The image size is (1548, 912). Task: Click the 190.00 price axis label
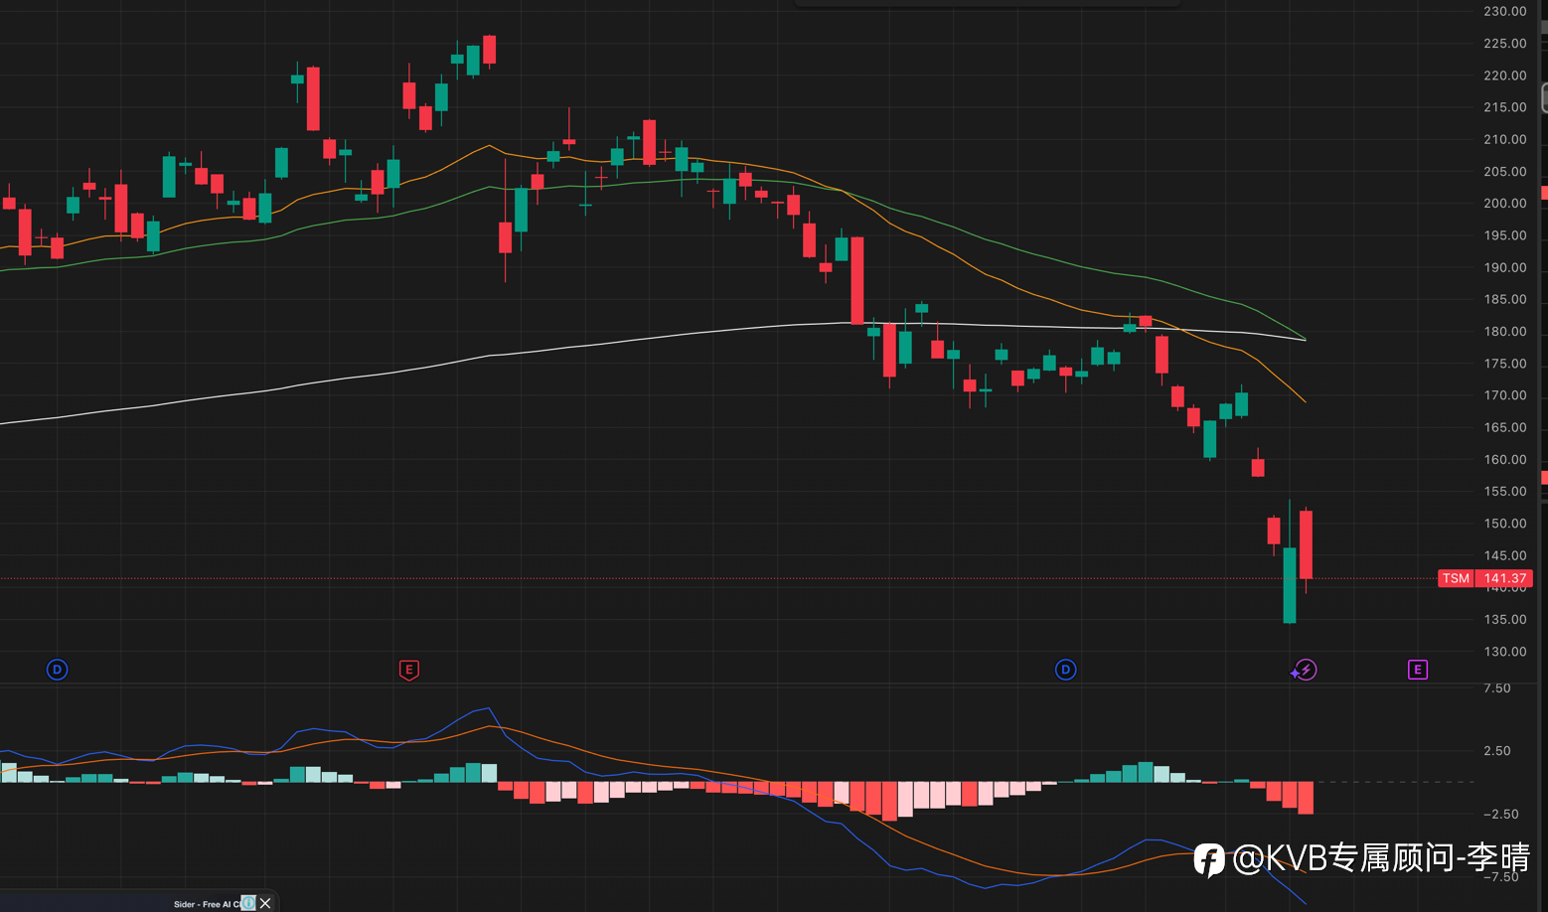pos(1504,267)
